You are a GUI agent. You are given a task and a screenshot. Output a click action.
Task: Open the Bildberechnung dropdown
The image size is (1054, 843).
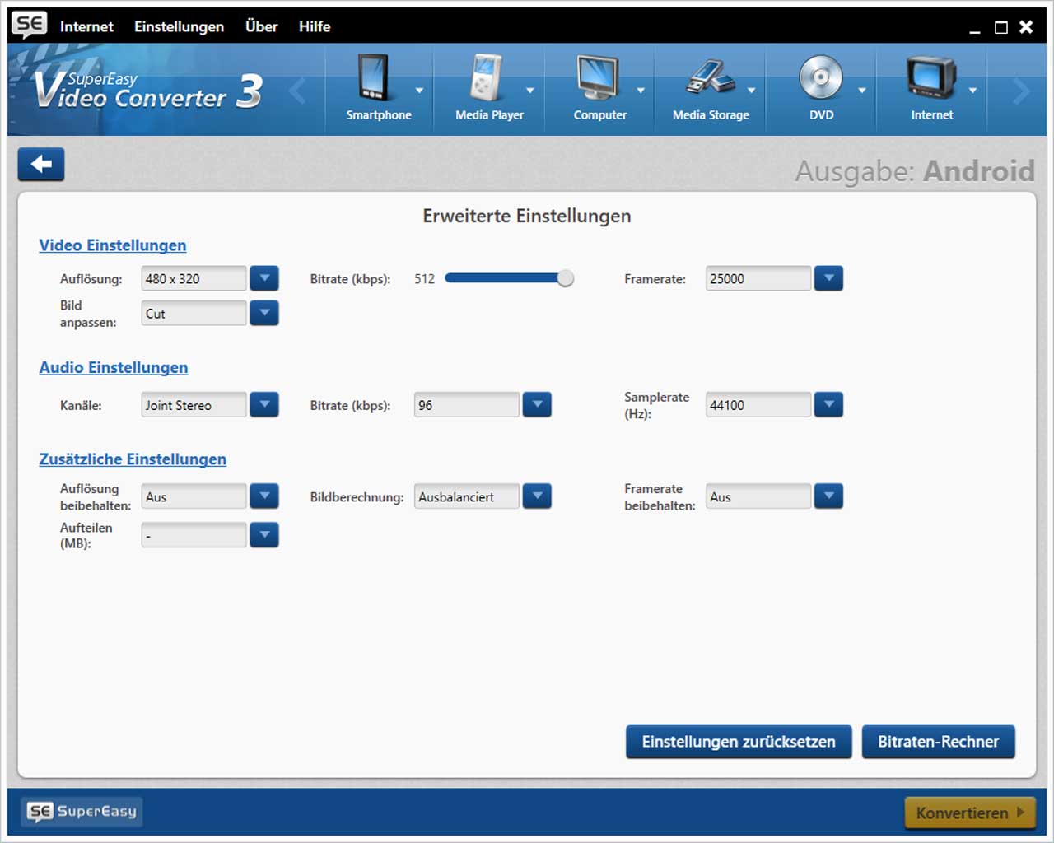pyautogui.click(x=537, y=496)
